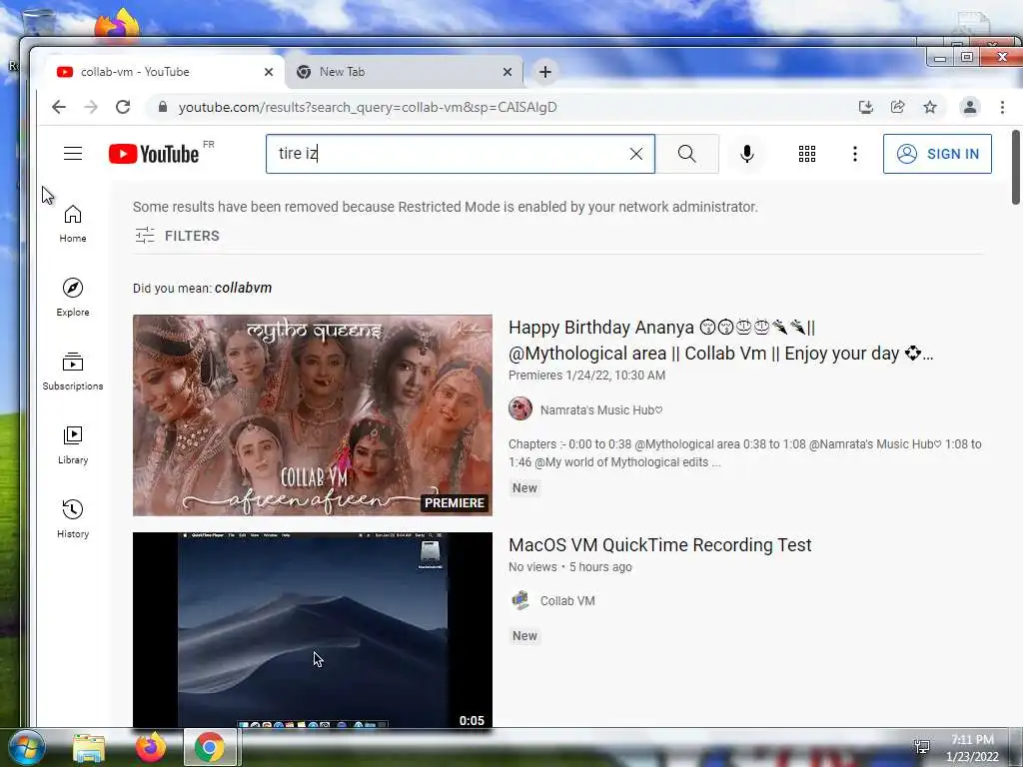This screenshot has width=1023, height=767.
Task: Click the Chrome taskbar button
Action: [x=210, y=747]
